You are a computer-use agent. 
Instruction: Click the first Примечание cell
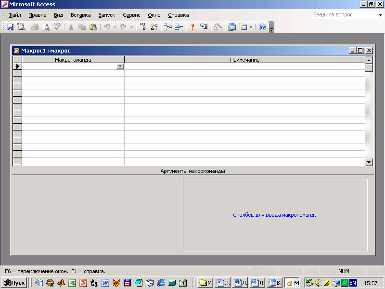[x=244, y=66]
